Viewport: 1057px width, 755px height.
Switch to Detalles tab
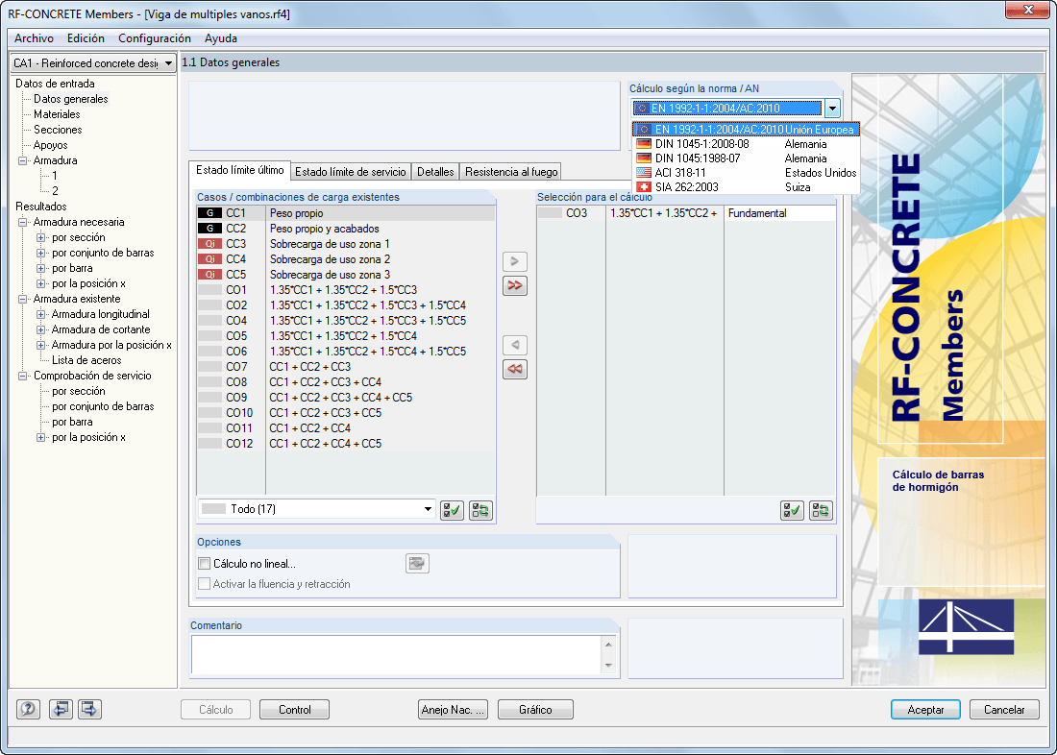[435, 172]
